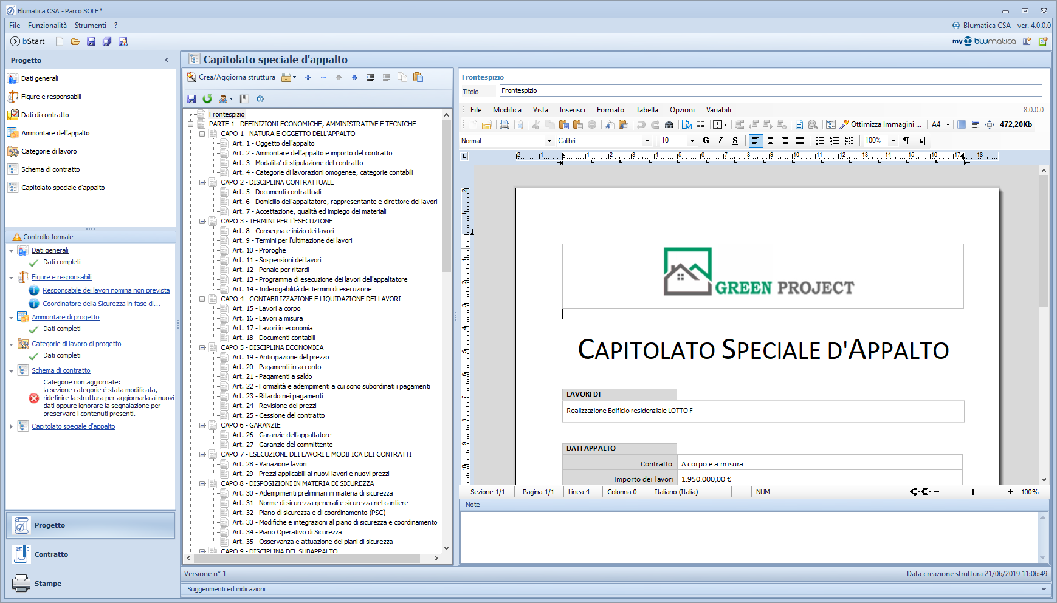Click the zoom slider in the status bar
The height and width of the screenshot is (603, 1057).
(x=973, y=492)
